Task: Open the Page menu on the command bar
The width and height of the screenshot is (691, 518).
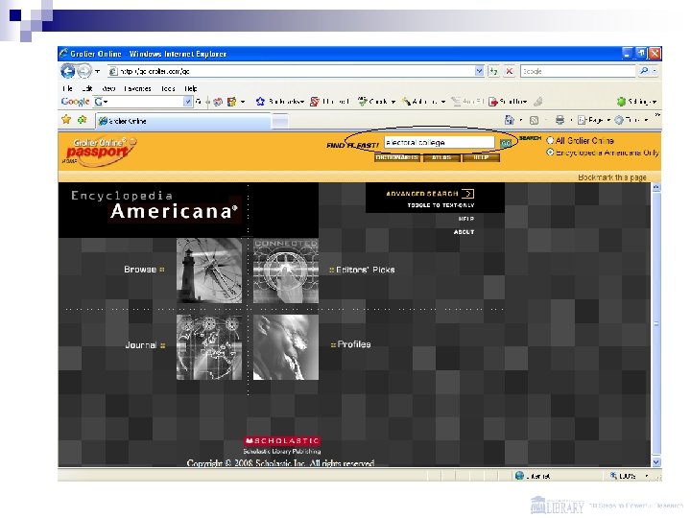Action: pos(594,120)
